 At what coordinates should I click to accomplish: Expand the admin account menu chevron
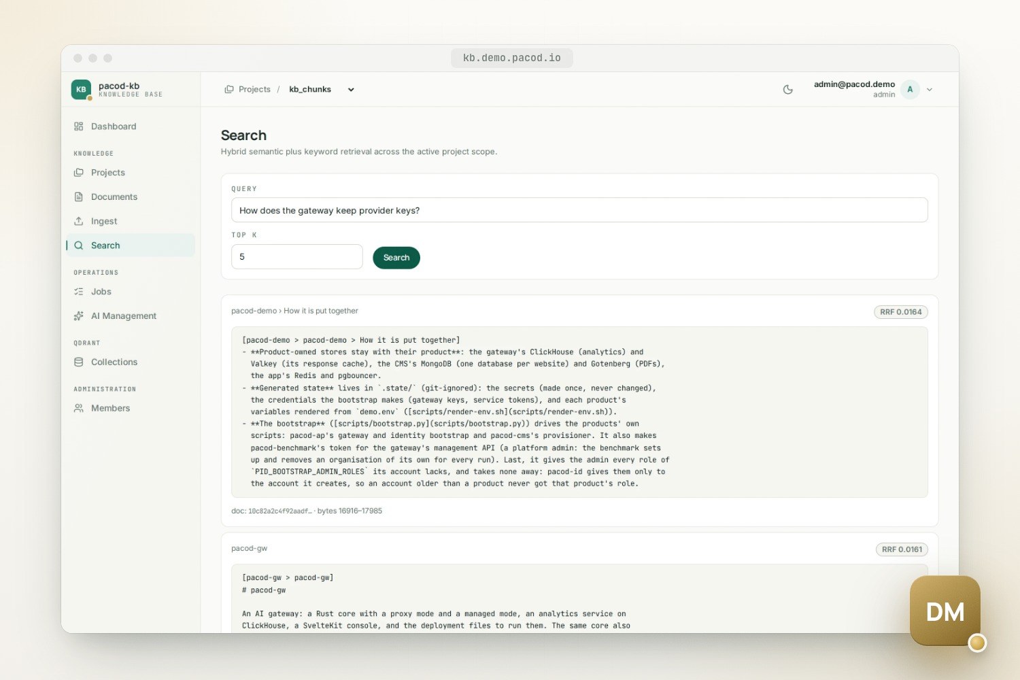coord(930,90)
